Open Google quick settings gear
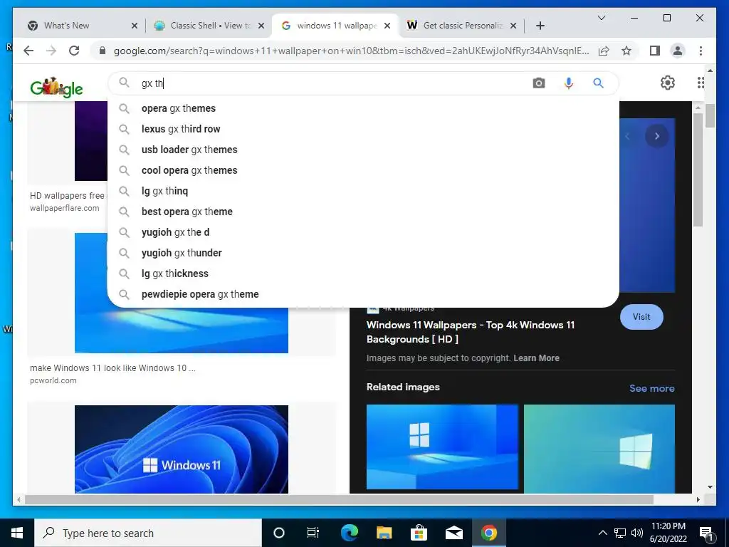729x547 pixels. click(x=667, y=83)
